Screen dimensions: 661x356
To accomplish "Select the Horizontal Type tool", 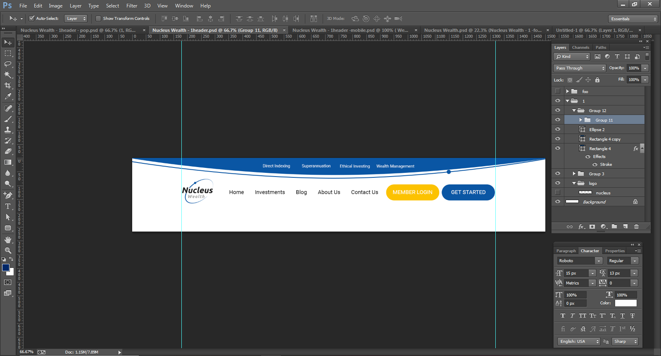I will click(8, 206).
